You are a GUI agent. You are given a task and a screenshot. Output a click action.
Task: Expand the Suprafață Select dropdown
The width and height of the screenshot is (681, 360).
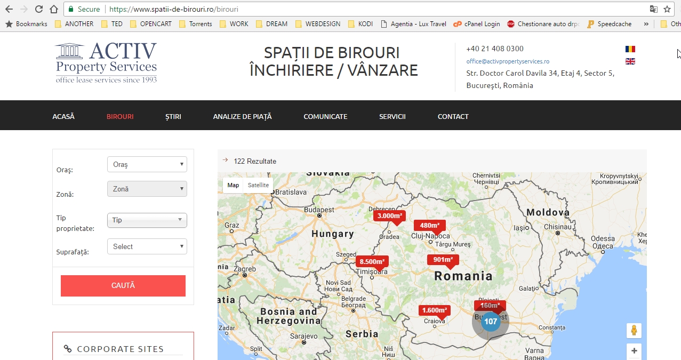(x=147, y=246)
